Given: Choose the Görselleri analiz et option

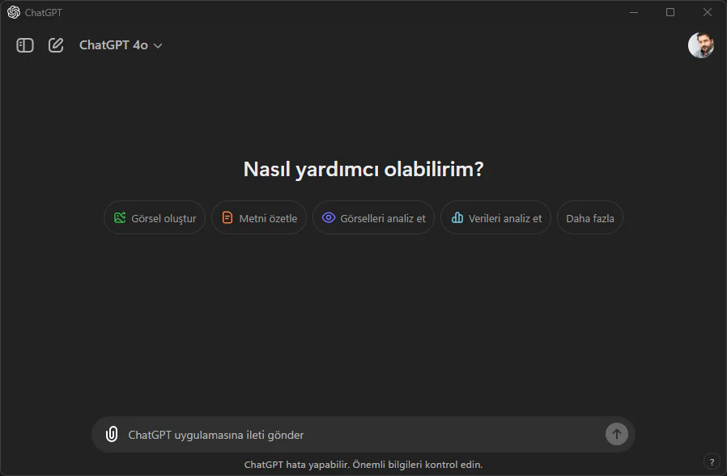Looking at the screenshot, I should click(373, 217).
